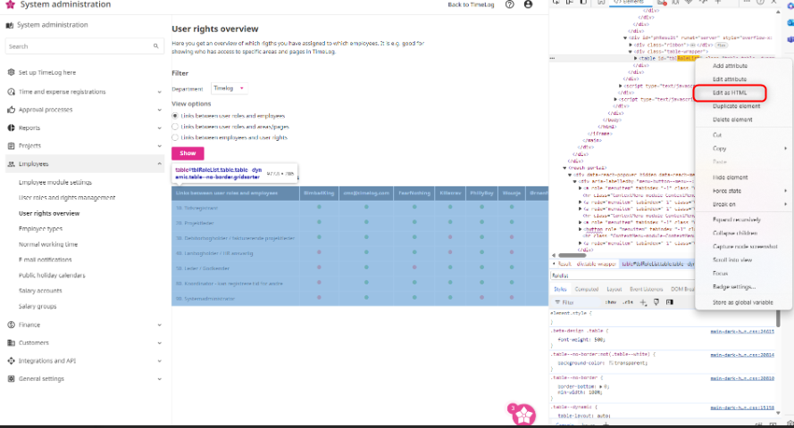Click the Reports pie chart icon

[11, 128]
